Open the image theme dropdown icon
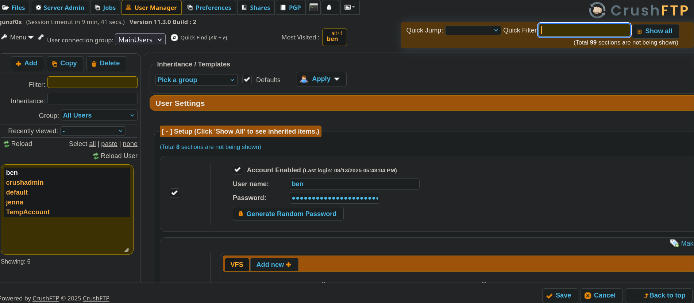 pos(350,7)
